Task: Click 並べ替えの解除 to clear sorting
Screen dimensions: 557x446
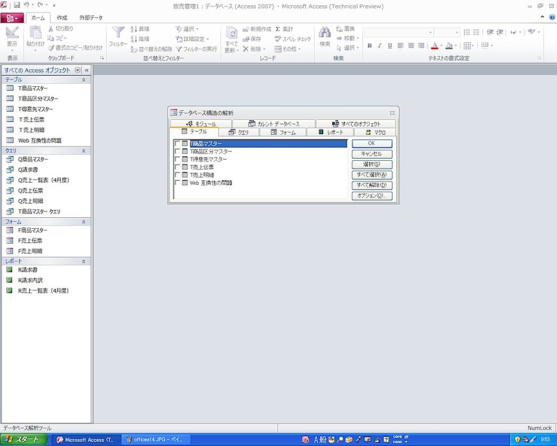Action: (x=152, y=49)
